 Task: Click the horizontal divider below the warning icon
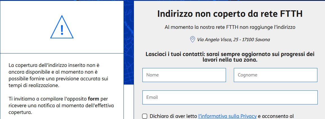pyautogui.click(x=62, y=53)
